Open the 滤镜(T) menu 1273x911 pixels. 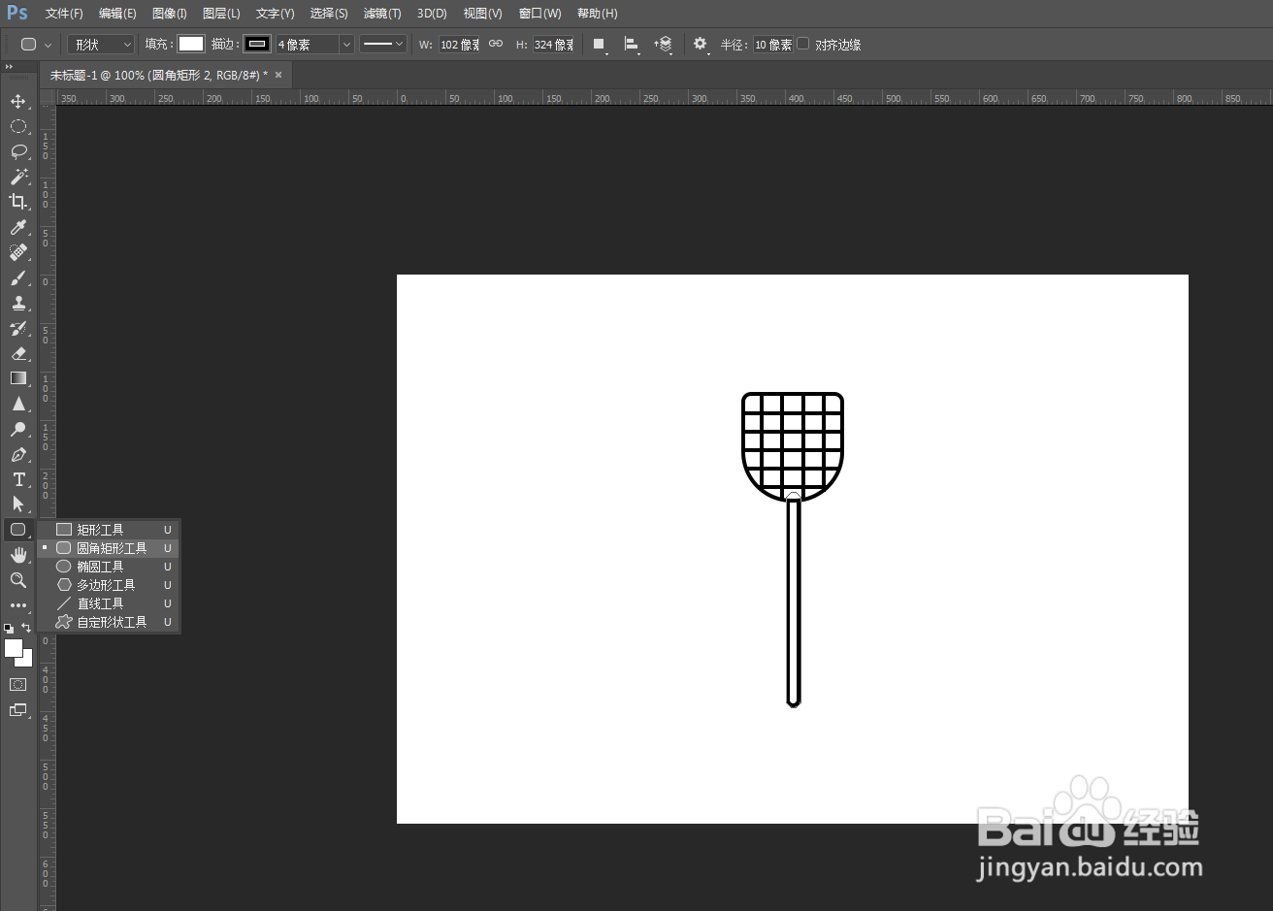pyautogui.click(x=382, y=14)
